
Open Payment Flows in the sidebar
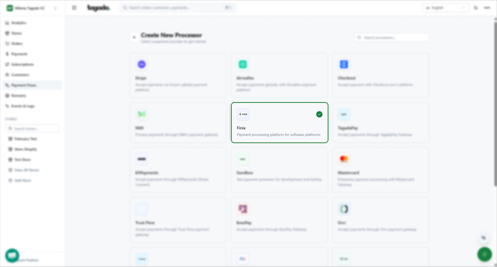[23, 85]
